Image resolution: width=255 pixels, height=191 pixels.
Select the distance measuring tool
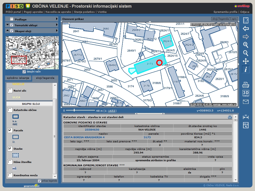246,117
